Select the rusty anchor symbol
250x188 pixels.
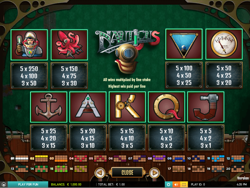(49, 107)
